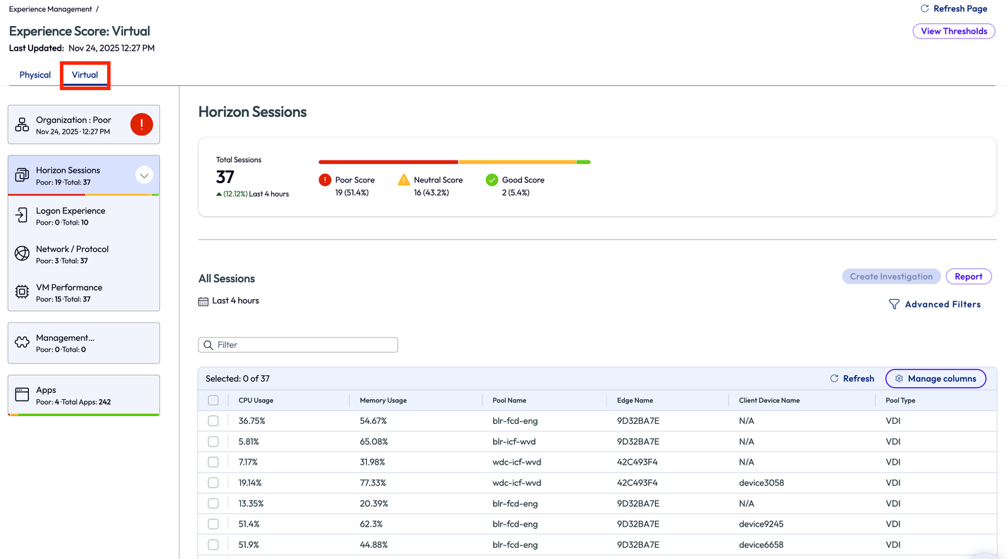Check the row with CPU usage 36.75%
This screenshot has height=559, width=1008.
click(213, 421)
